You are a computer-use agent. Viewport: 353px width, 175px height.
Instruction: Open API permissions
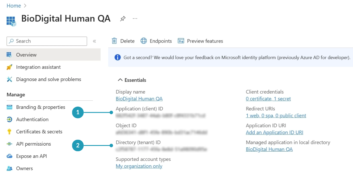[33, 144]
